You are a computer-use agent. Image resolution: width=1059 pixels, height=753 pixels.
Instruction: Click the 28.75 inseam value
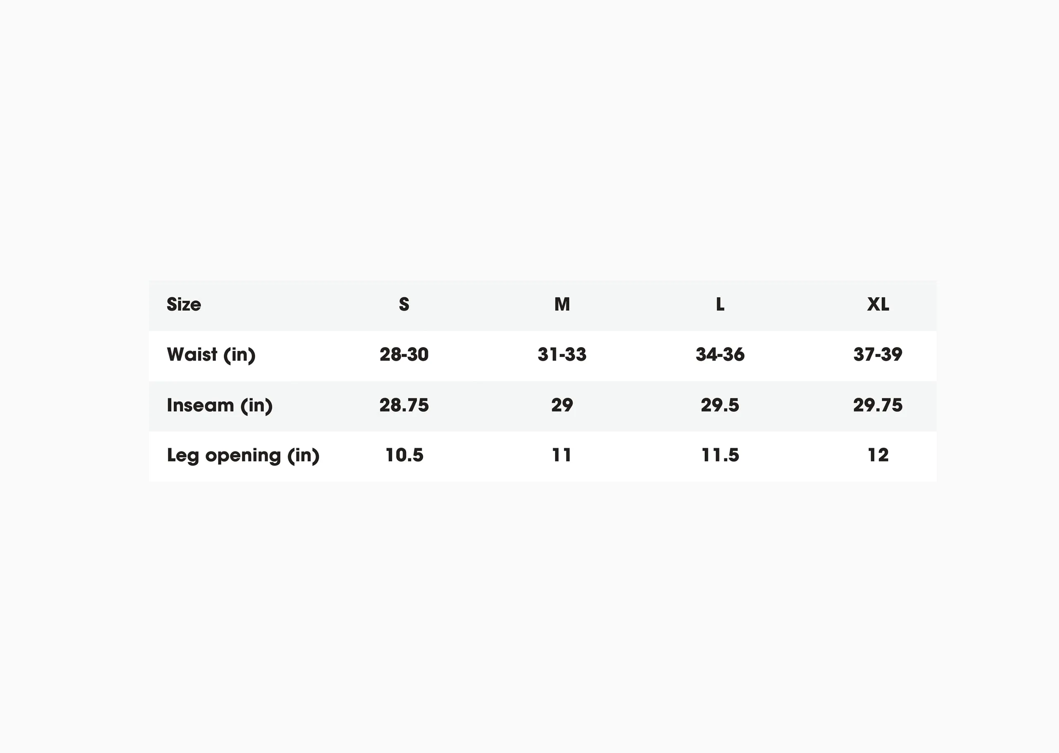(x=404, y=405)
